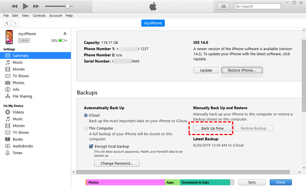This screenshot has width=306, height=190.
Task: Click TV Shows icon under Settings
Action: click(x=8, y=76)
